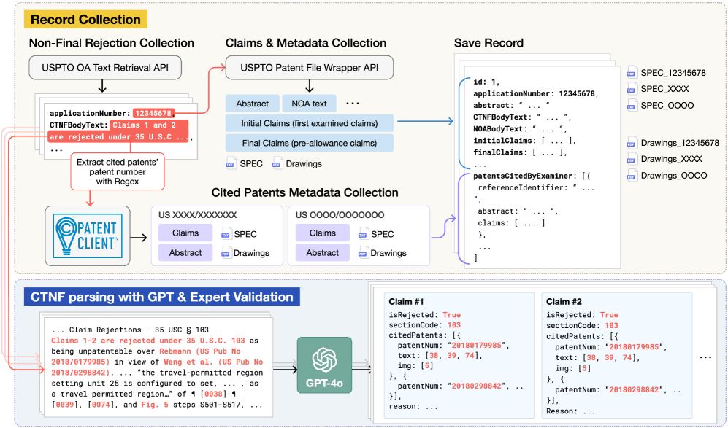
Task: Select the SPEC_12345678 file icon
Action: (x=631, y=73)
